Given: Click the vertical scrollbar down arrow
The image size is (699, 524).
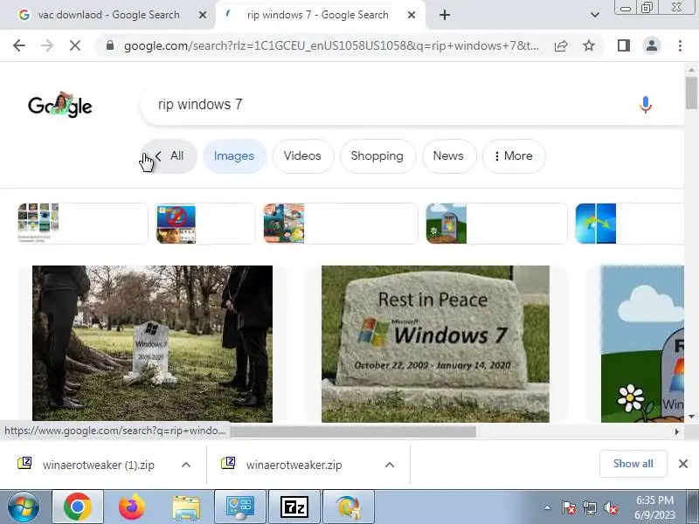Looking at the screenshot, I should (x=691, y=417).
